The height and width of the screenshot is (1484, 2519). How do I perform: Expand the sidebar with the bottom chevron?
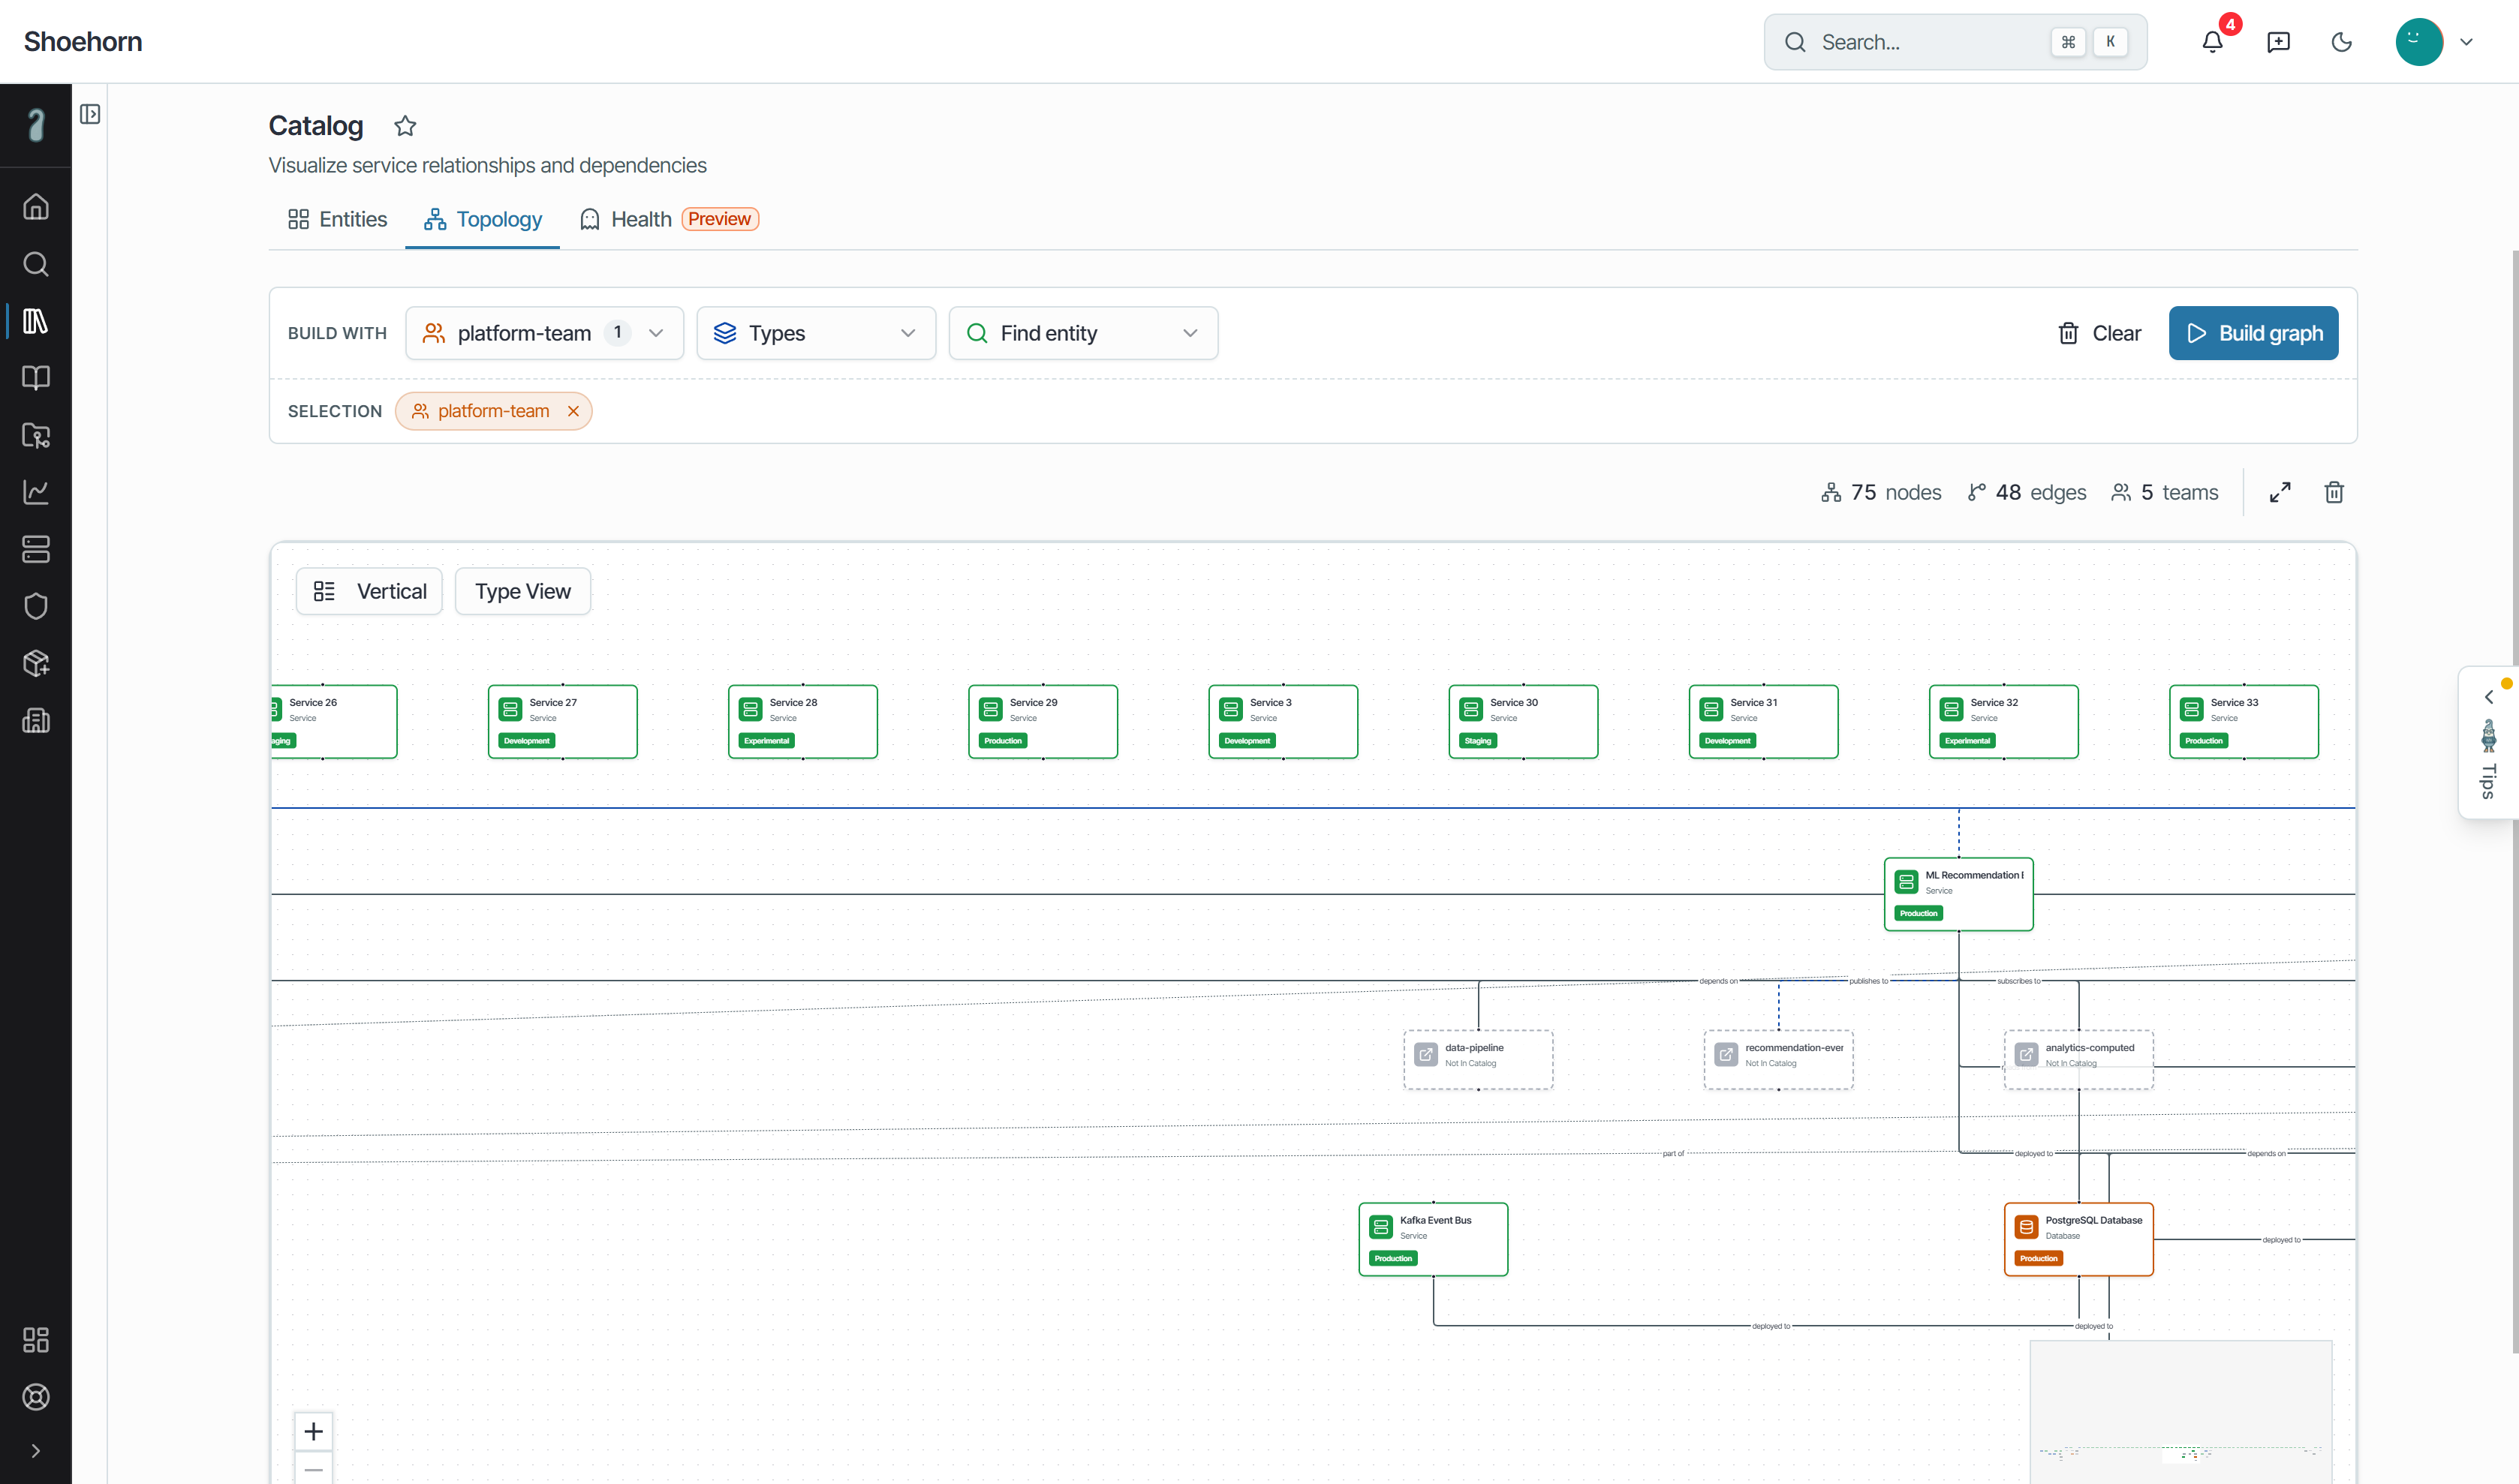point(36,1451)
